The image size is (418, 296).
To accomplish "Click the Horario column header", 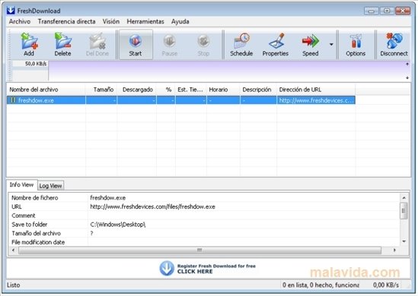I will [223, 90].
